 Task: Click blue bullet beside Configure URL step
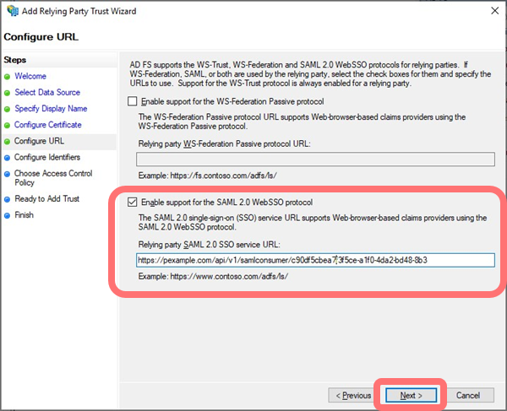point(8,141)
